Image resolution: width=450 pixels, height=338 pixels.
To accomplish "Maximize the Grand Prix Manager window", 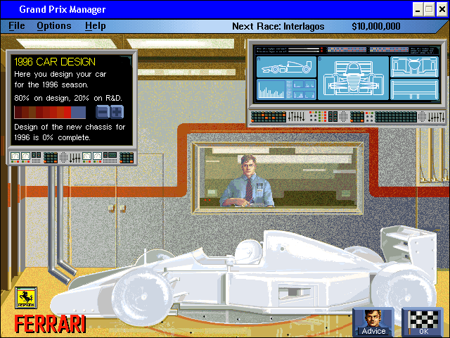I will [x=429, y=9].
